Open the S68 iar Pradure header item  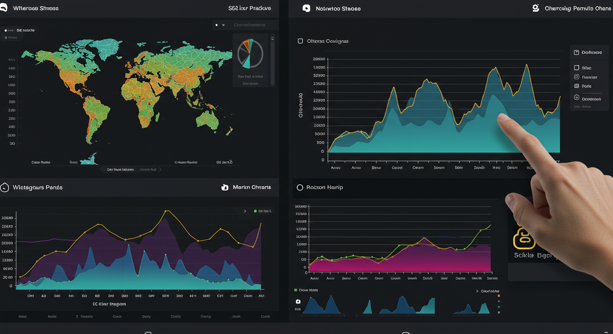(249, 8)
